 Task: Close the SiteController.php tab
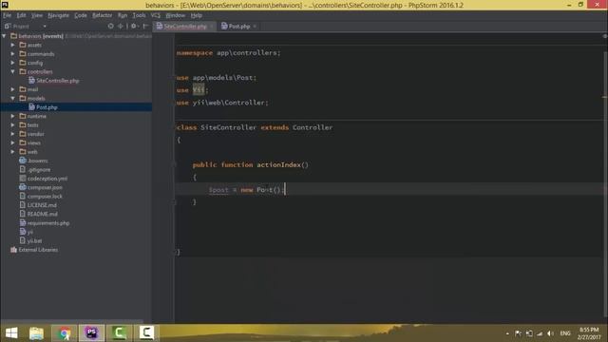211,27
